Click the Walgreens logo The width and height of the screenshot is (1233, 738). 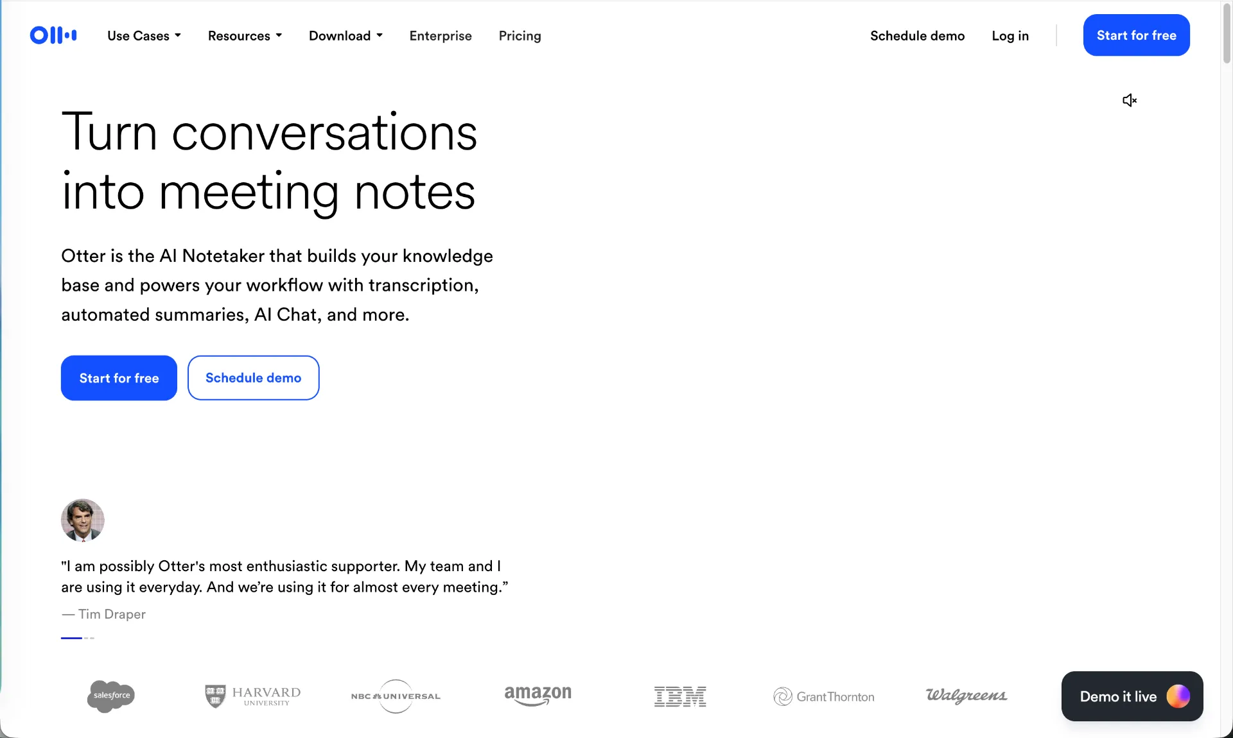pyautogui.click(x=966, y=696)
